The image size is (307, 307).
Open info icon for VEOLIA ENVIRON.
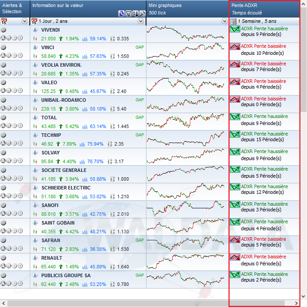pos(35,65)
